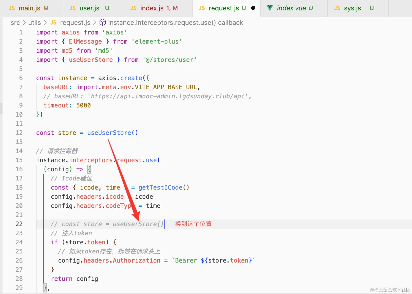This screenshot has height=294, width=412.
Task: Follow the api.imooc-admin.lgdsunday.club URL on line 8
Action: [167, 96]
